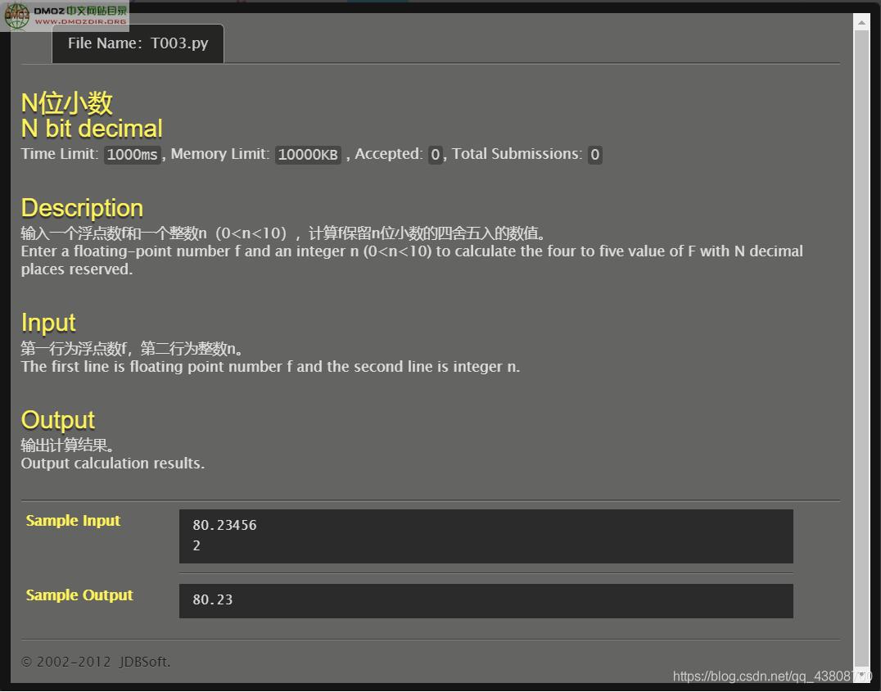
Task: Click the Output heading
Action: click(x=58, y=420)
